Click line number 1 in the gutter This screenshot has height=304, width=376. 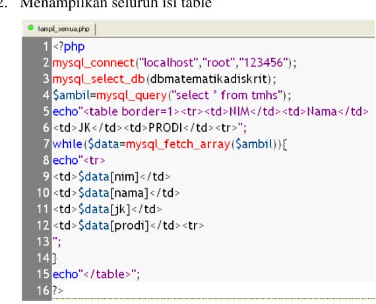[x=46, y=47]
